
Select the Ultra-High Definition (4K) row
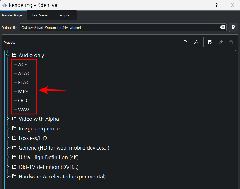point(120,157)
